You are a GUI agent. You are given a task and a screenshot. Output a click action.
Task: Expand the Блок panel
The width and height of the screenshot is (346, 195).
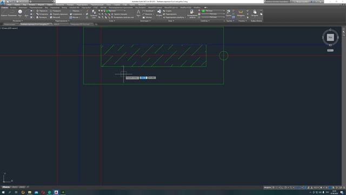171,21
